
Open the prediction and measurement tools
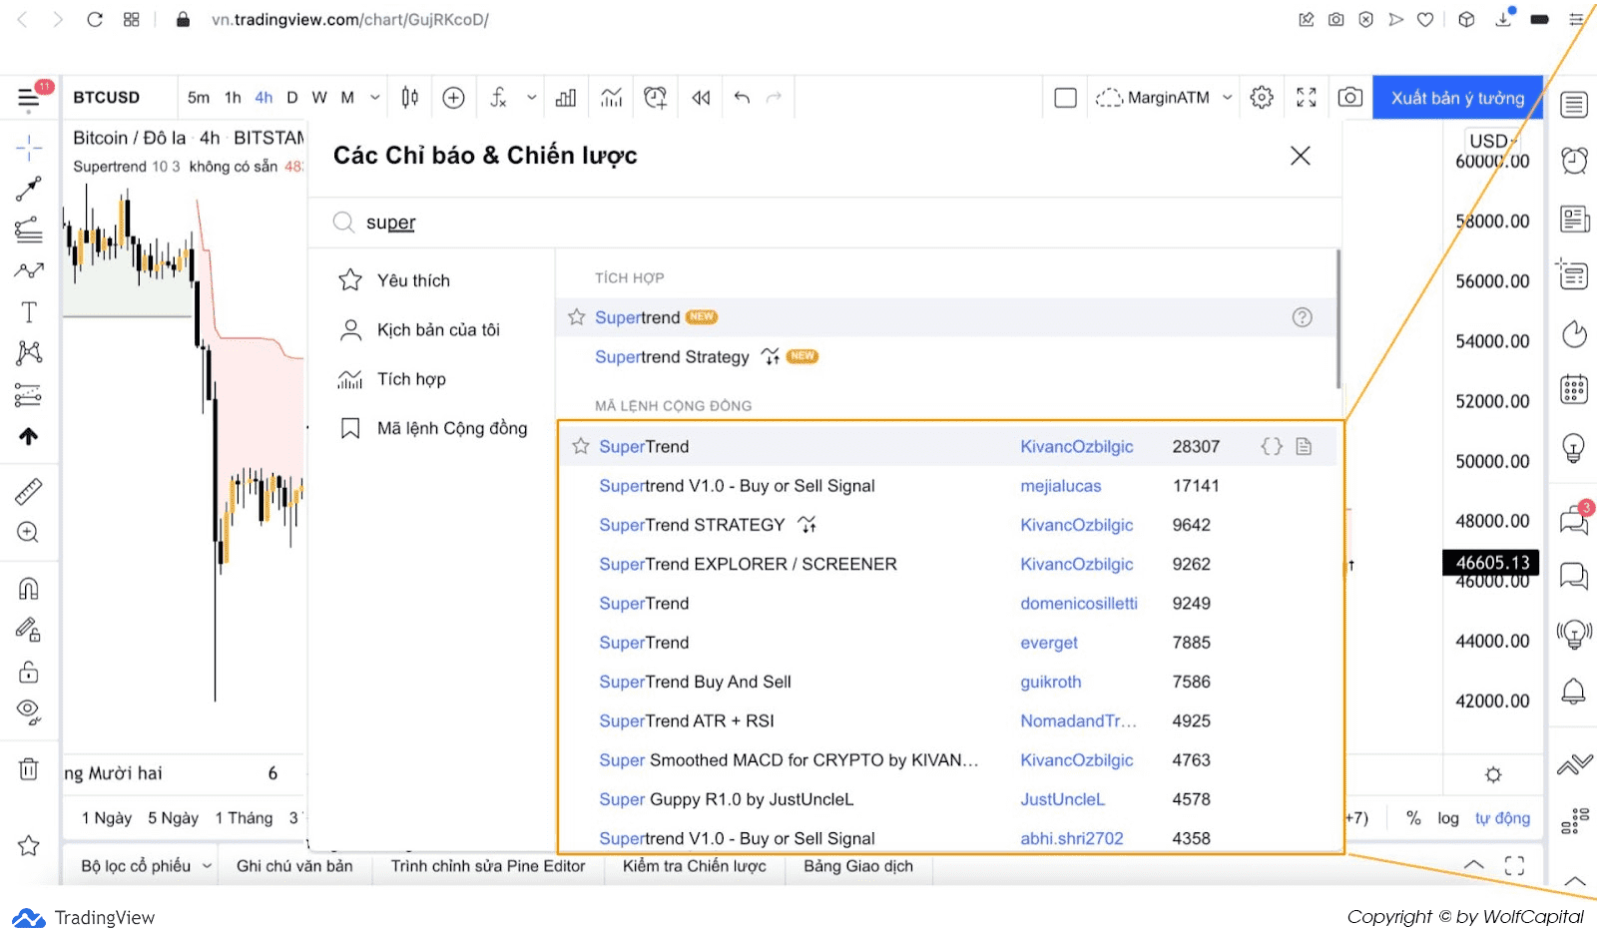click(x=29, y=395)
